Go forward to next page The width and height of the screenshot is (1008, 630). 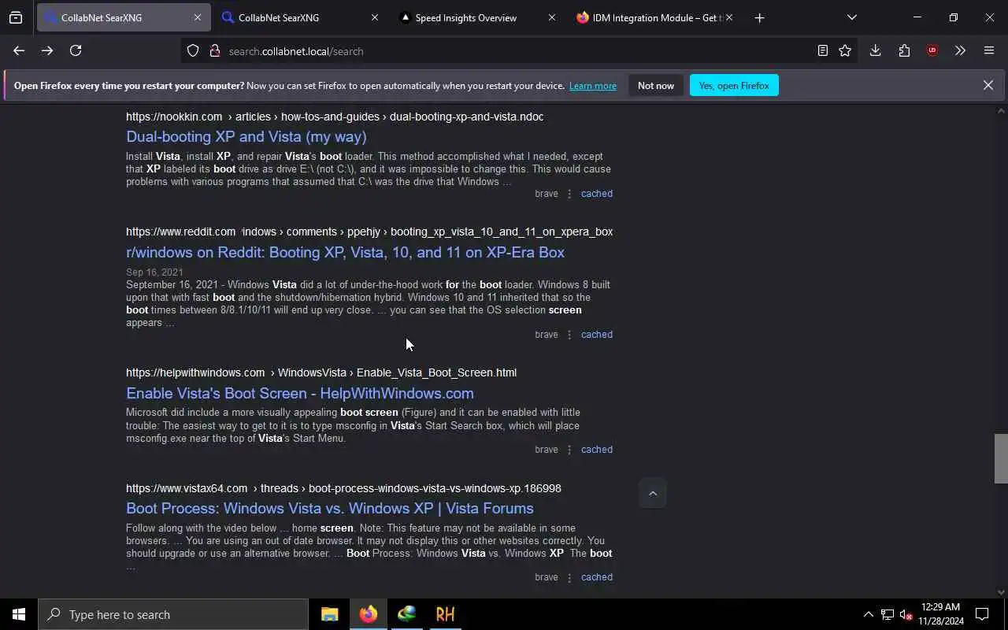(x=47, y=50)
